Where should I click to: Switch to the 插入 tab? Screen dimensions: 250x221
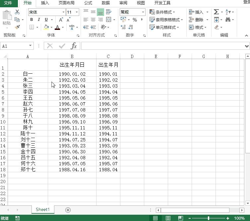45,3
